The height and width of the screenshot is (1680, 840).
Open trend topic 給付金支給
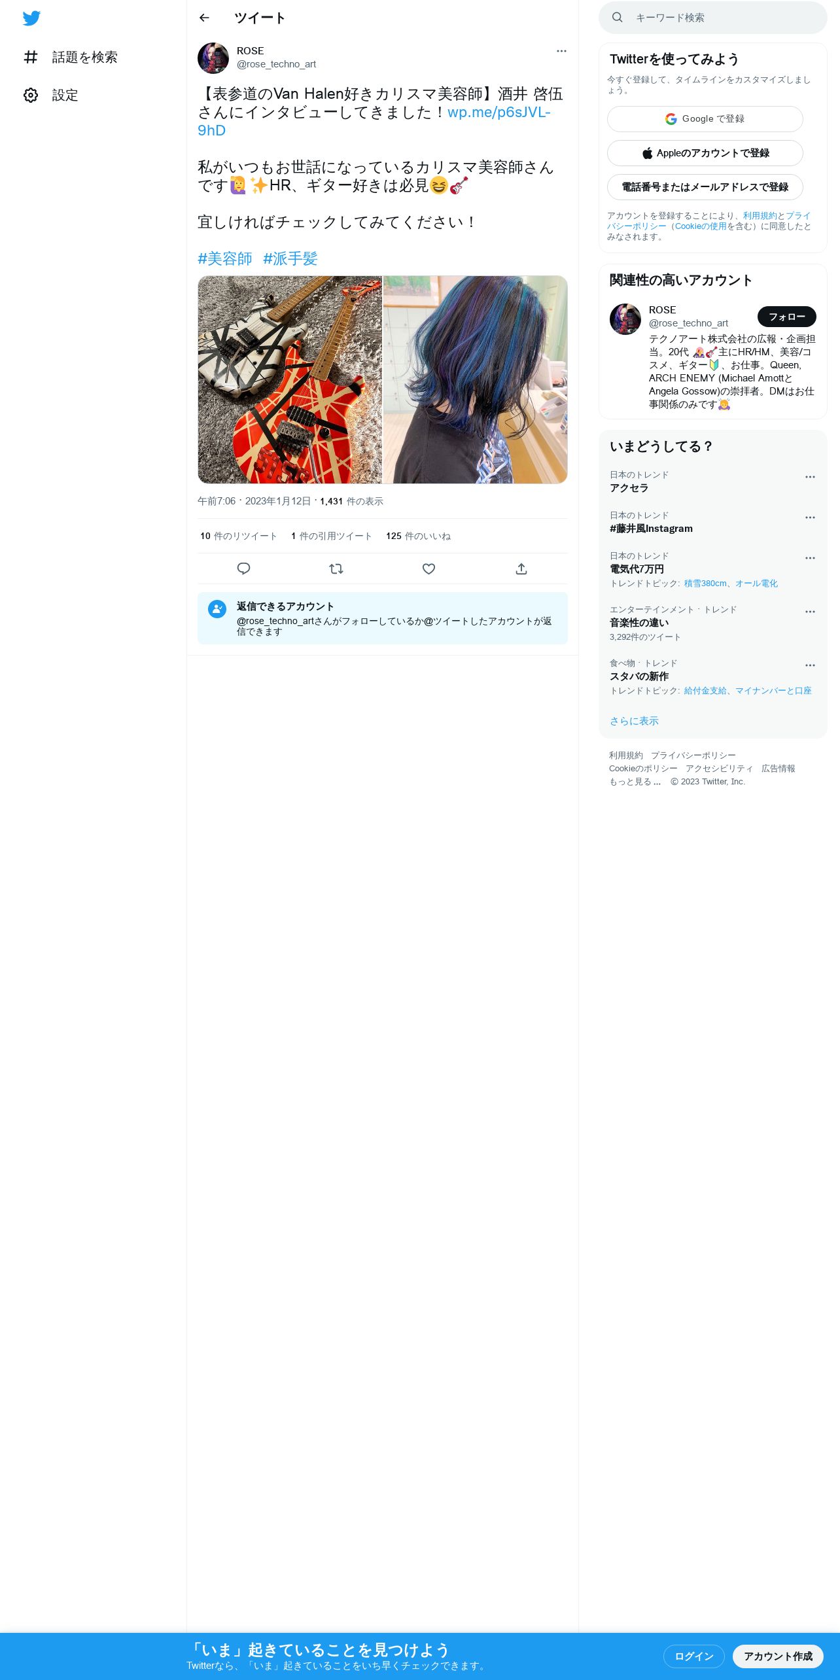(x=705, y=691)
